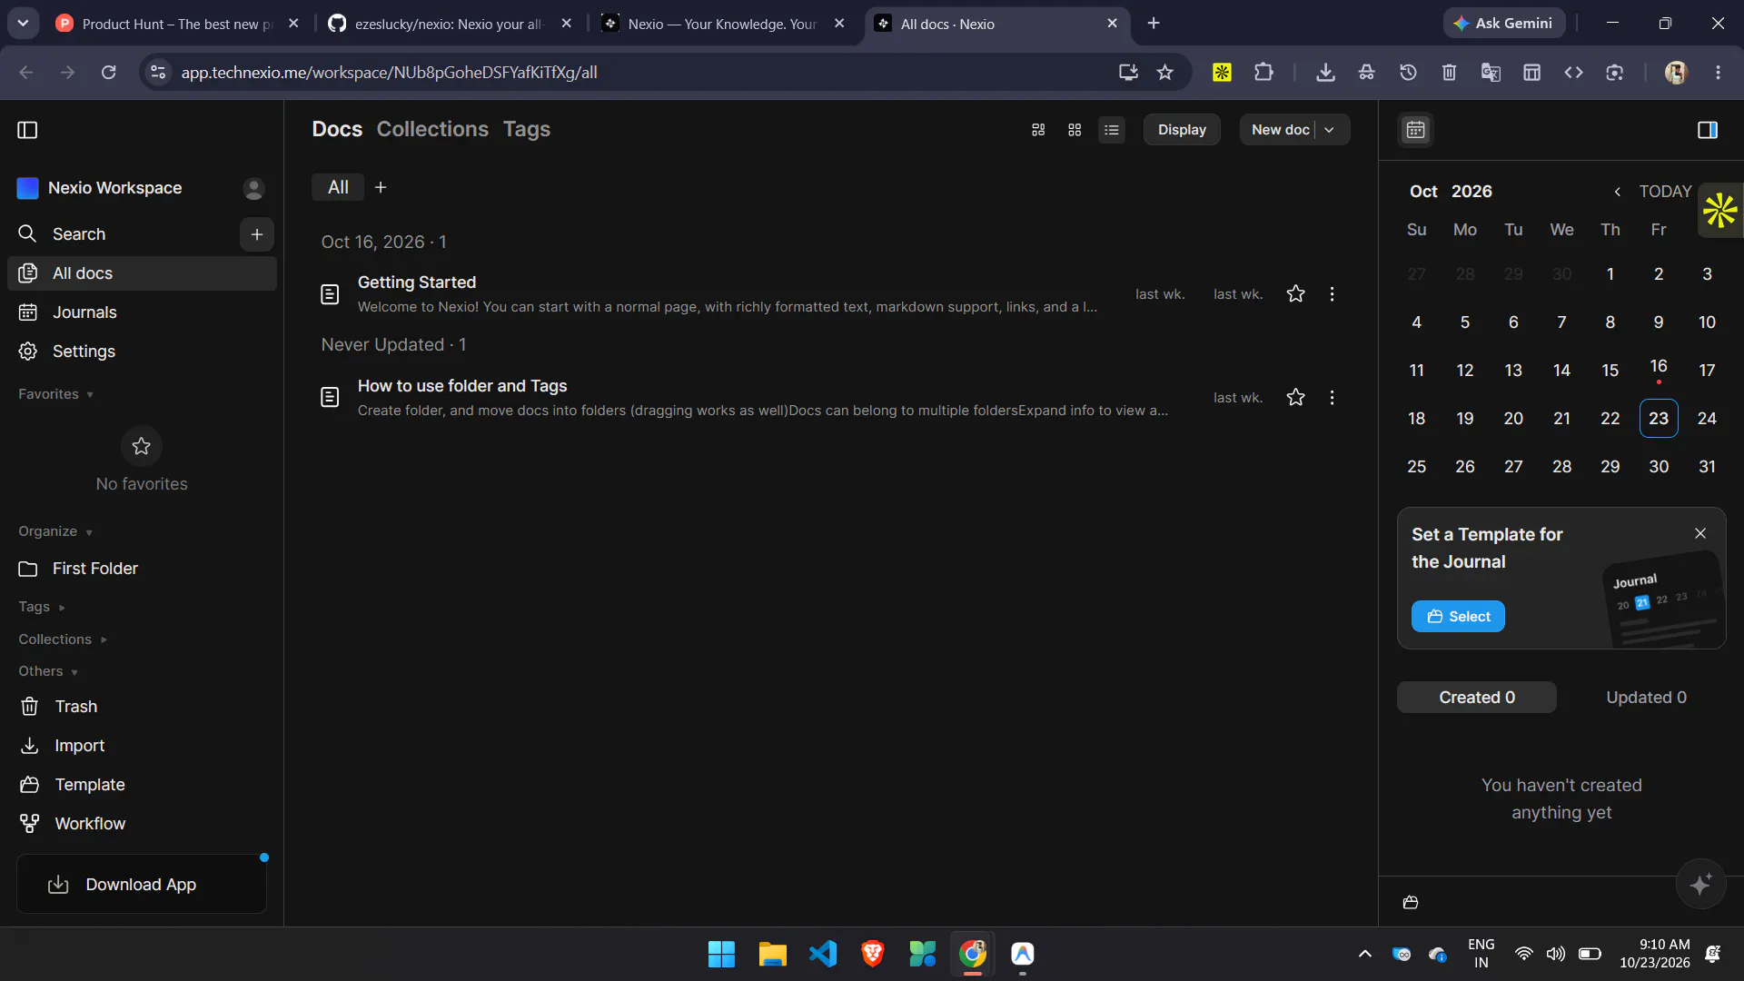Select the Updated 0 tab
Screen dimensions: 1744x981
(1646, 698)
